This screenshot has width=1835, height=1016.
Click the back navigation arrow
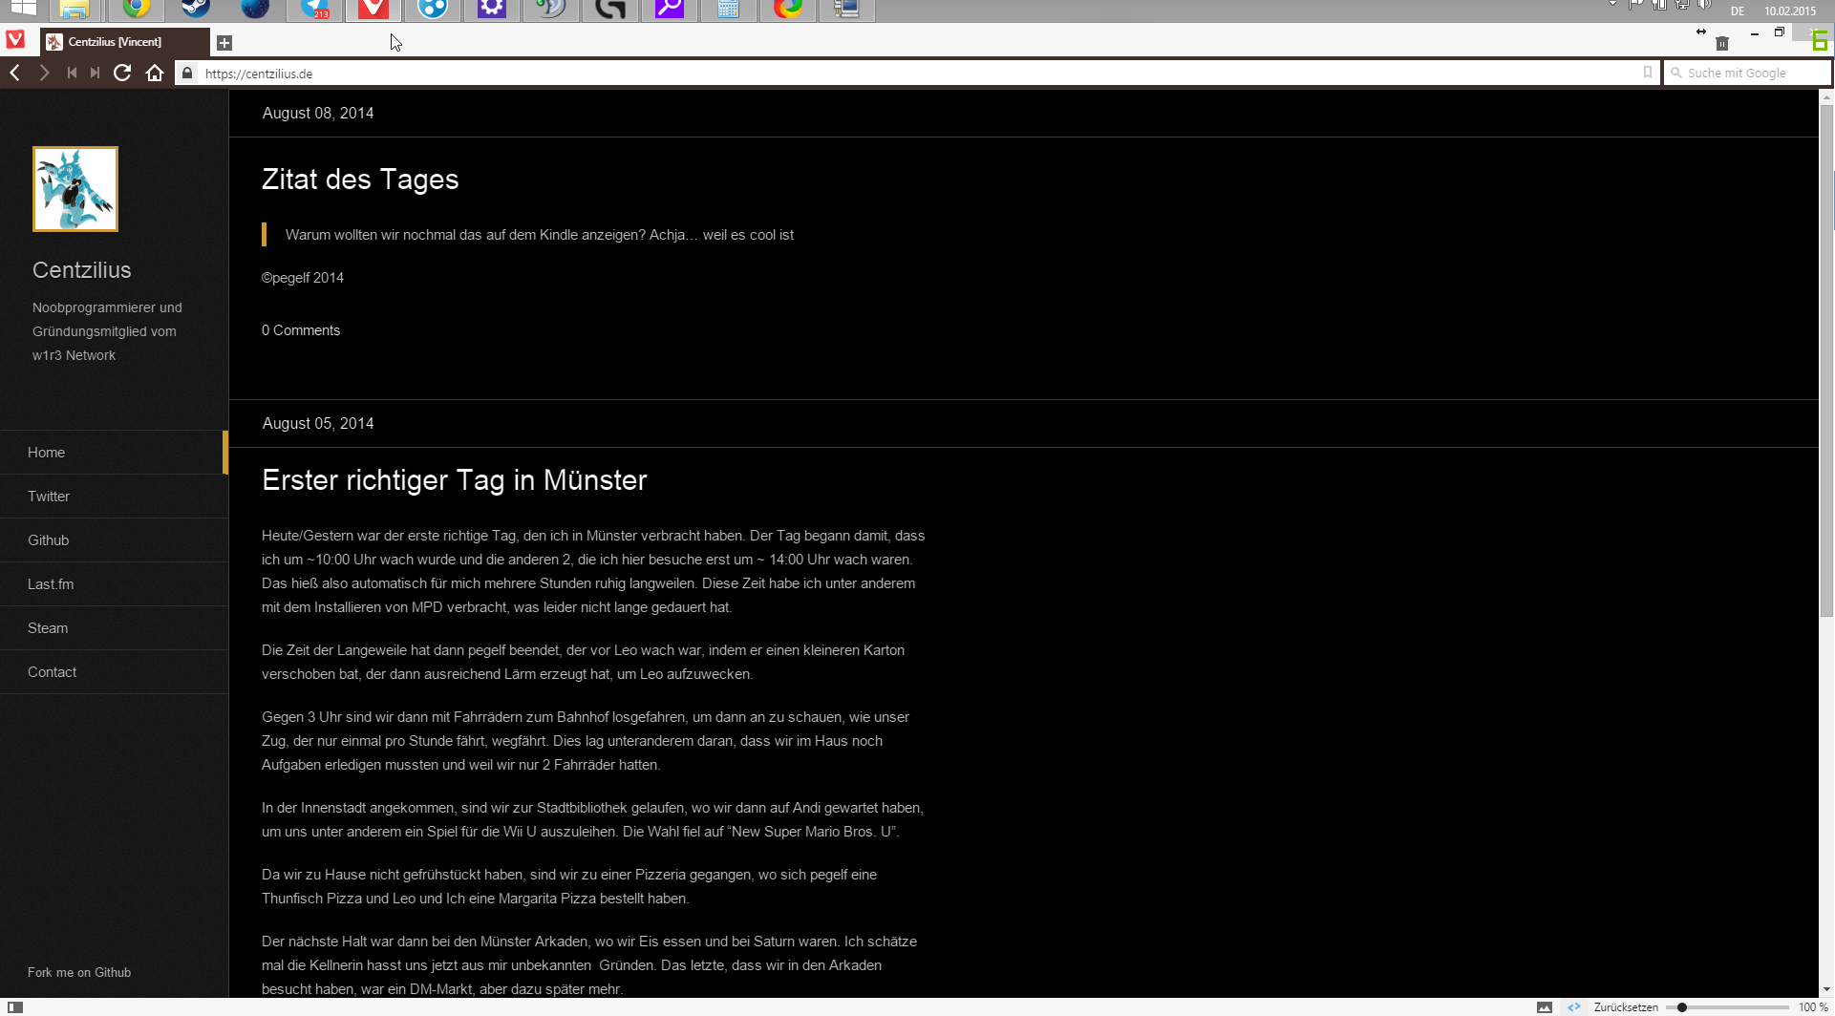[x=15, y=73]
